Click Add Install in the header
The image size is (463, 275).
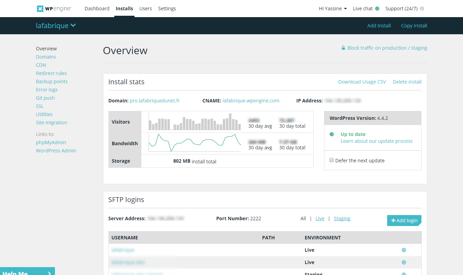click(x=379, y=26)
